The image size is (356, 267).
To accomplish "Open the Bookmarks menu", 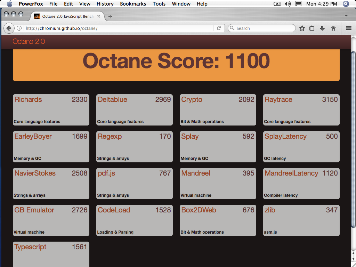I will tap(133, 4).
